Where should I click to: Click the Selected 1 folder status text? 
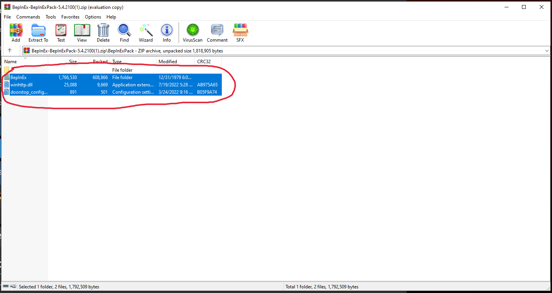(59, 287)
